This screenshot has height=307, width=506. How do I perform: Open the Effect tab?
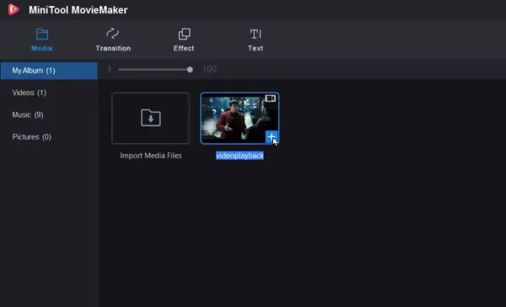[184, 40]
